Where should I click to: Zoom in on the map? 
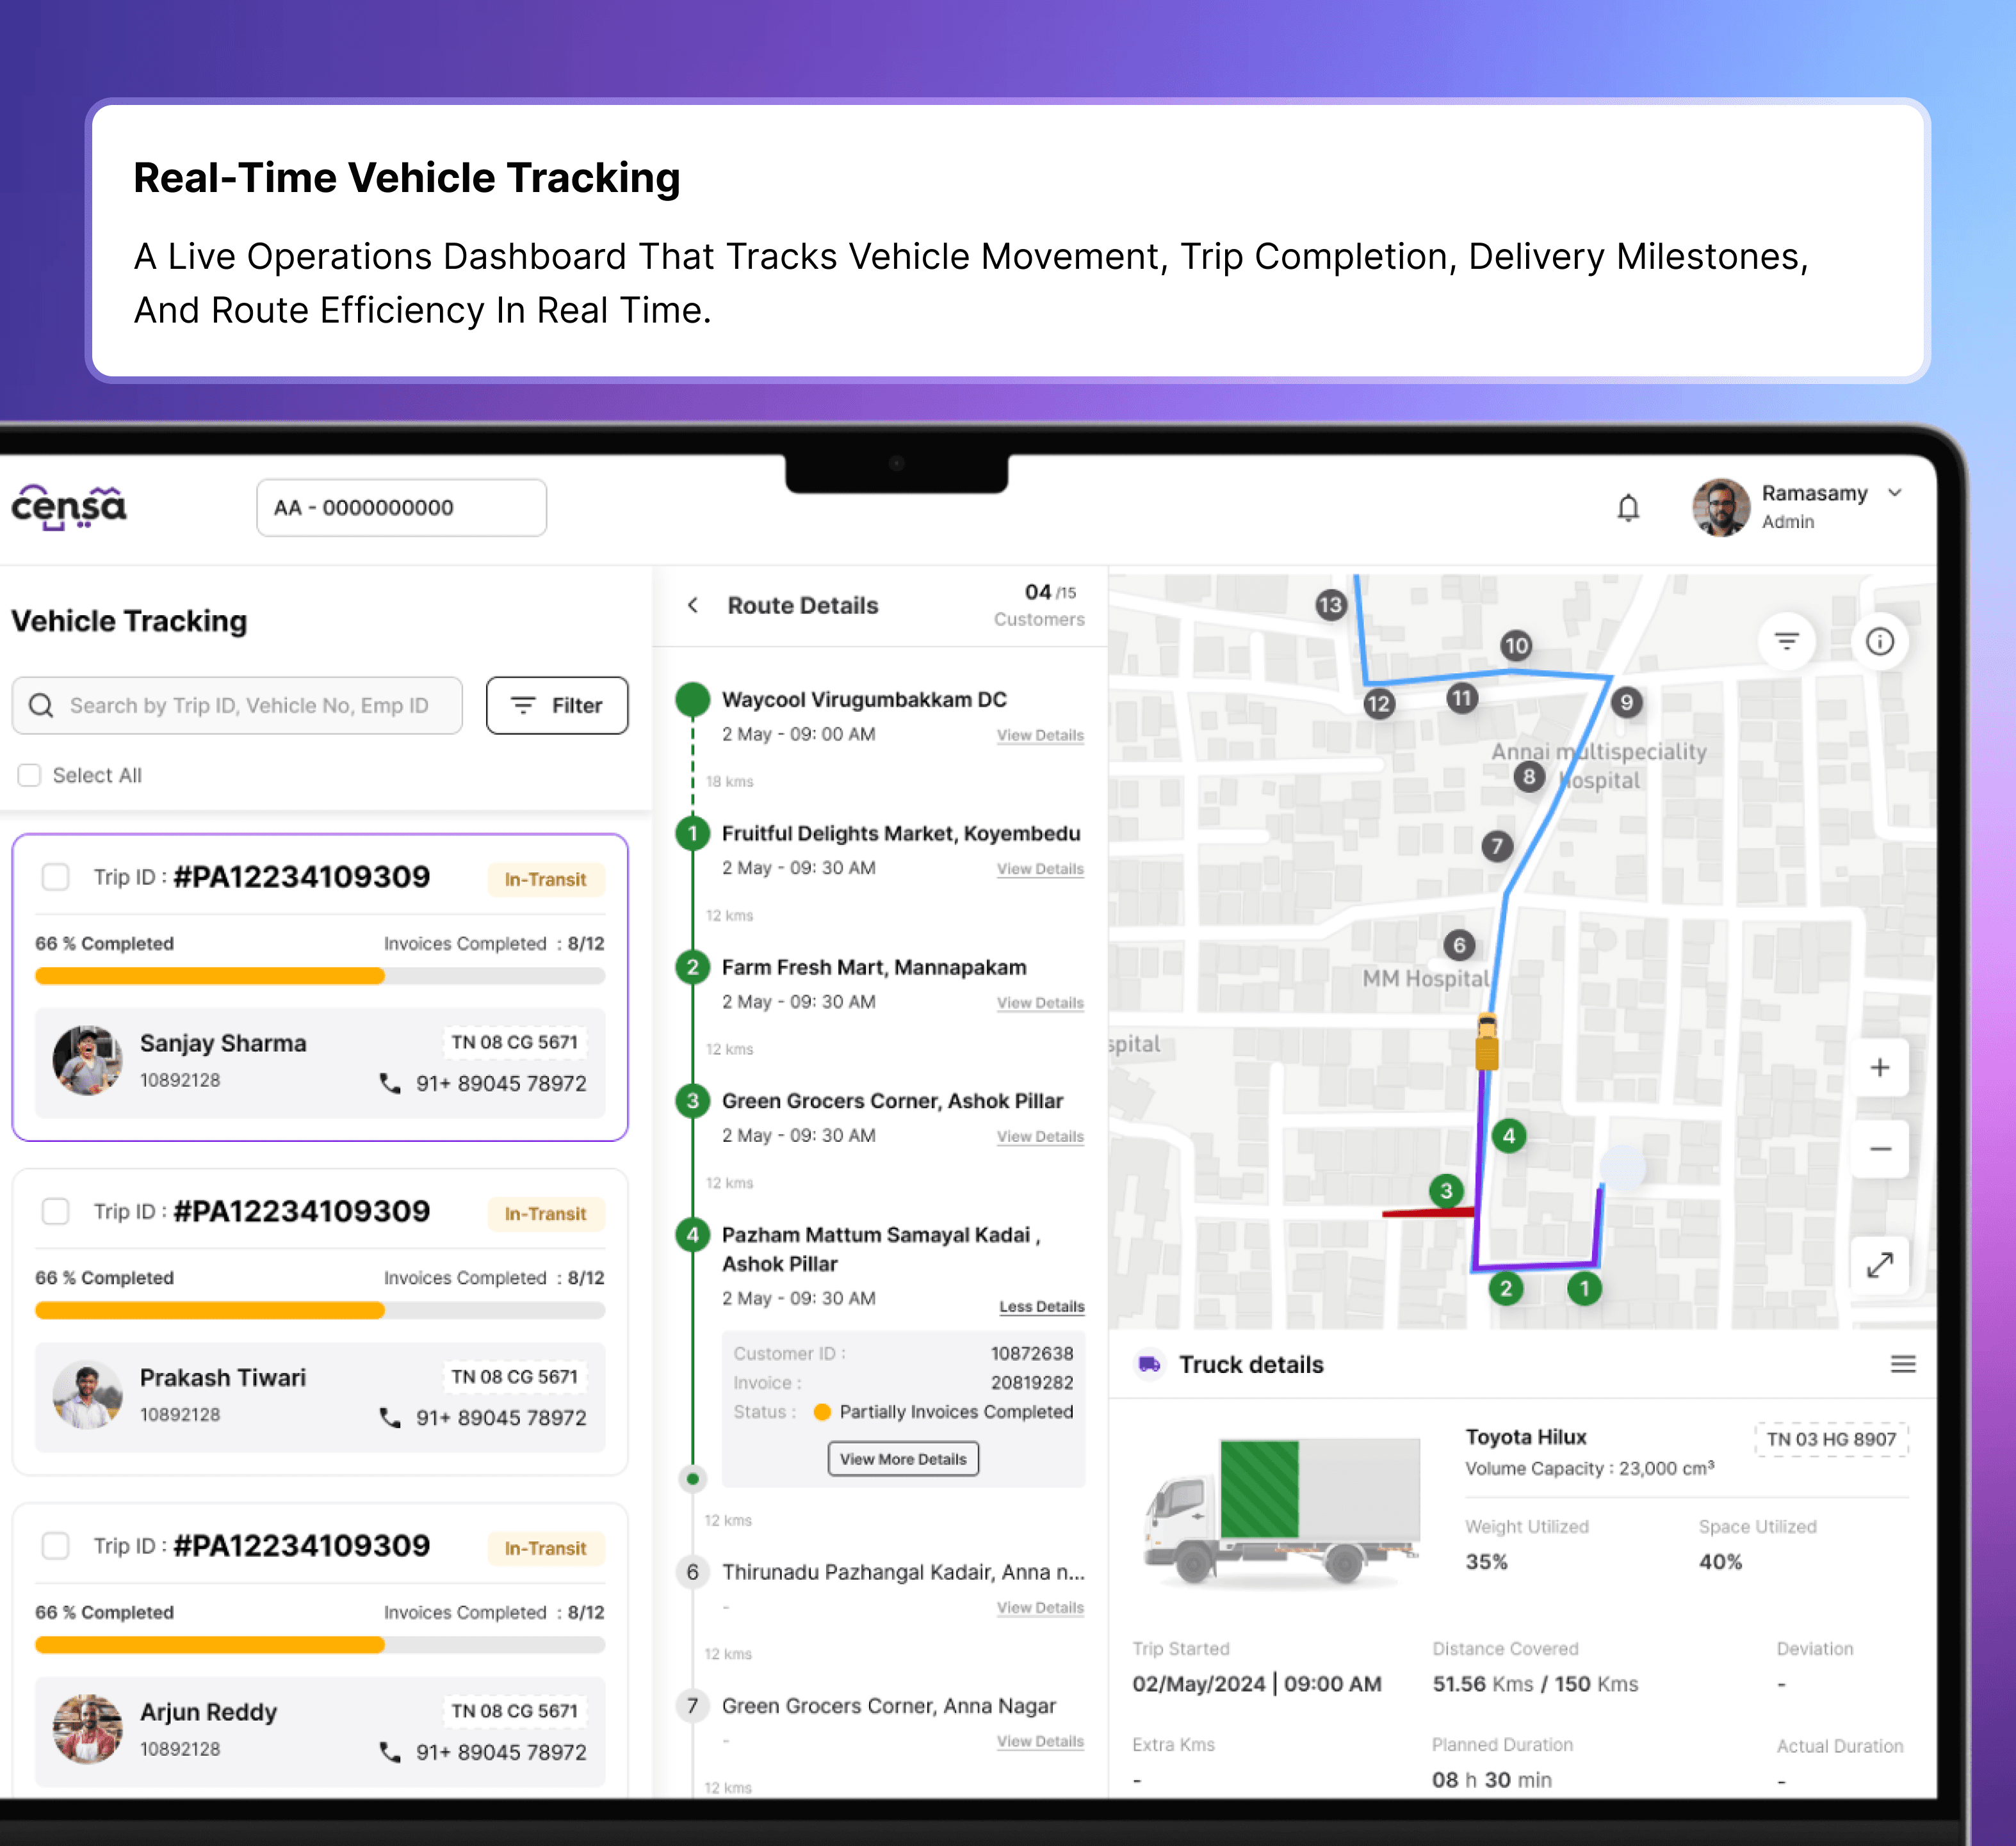1879,1068
